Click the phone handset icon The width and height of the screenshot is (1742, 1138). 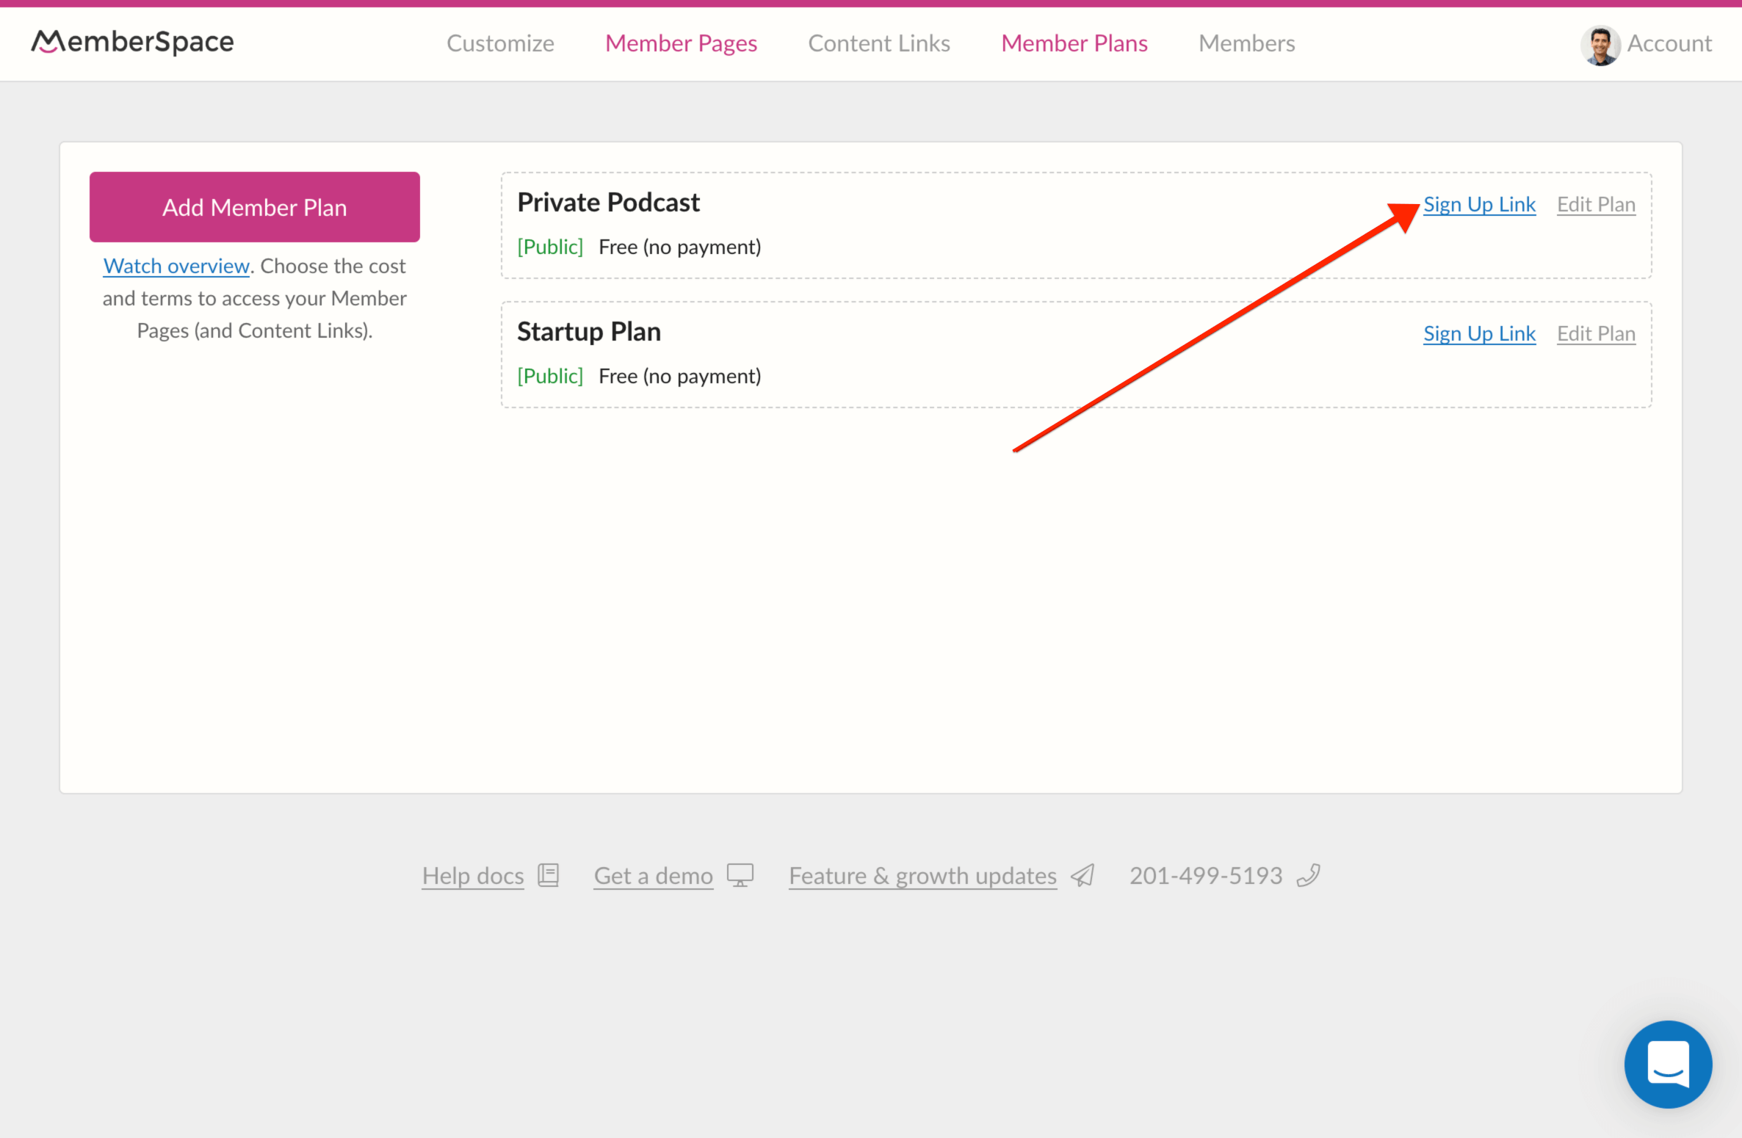1309,875
